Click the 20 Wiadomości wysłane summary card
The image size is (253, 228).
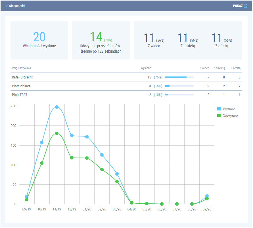pos(39,40)
